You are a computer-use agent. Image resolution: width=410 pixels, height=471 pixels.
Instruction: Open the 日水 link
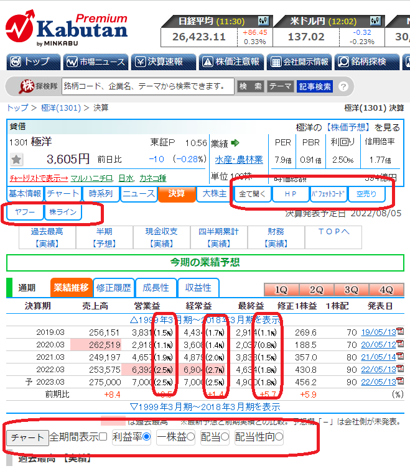coord(126,178)
